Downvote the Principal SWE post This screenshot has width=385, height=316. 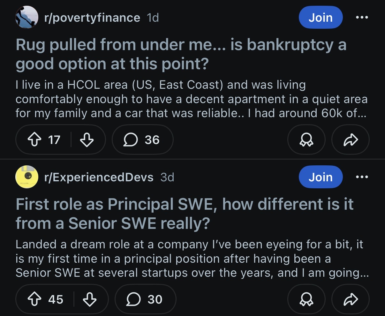(x=89, y=299)
